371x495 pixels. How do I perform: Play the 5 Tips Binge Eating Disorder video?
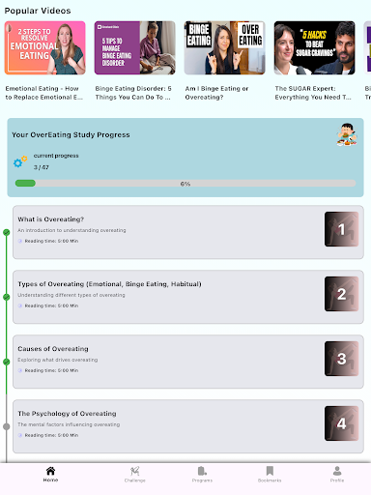(135, 47)
